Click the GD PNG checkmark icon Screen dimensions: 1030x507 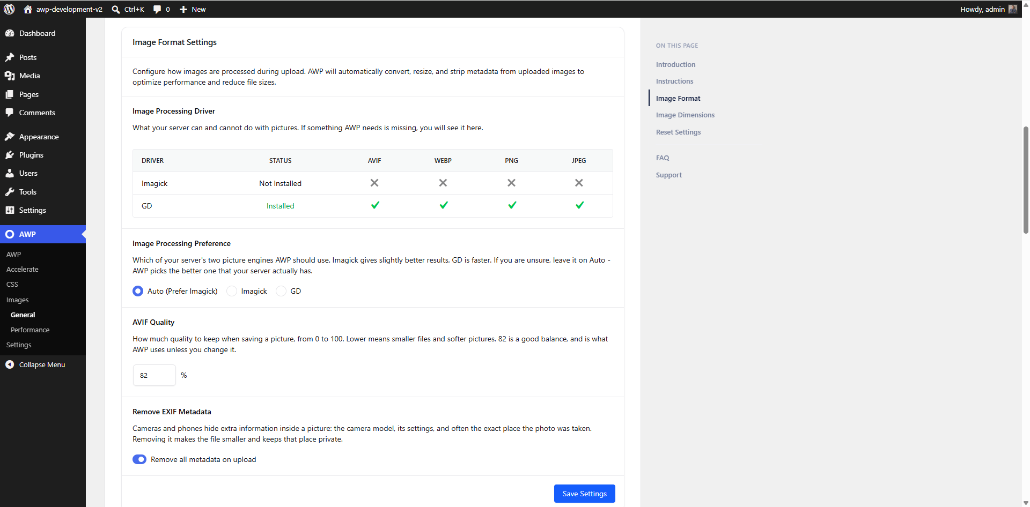click(x=512, y=205)
